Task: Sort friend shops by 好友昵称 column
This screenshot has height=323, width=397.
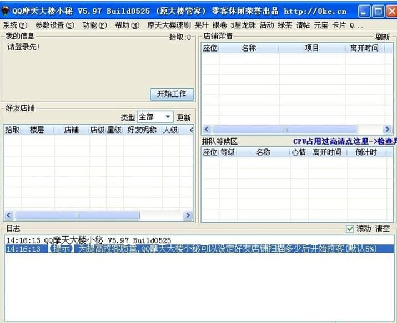Action: pos(142,130)
